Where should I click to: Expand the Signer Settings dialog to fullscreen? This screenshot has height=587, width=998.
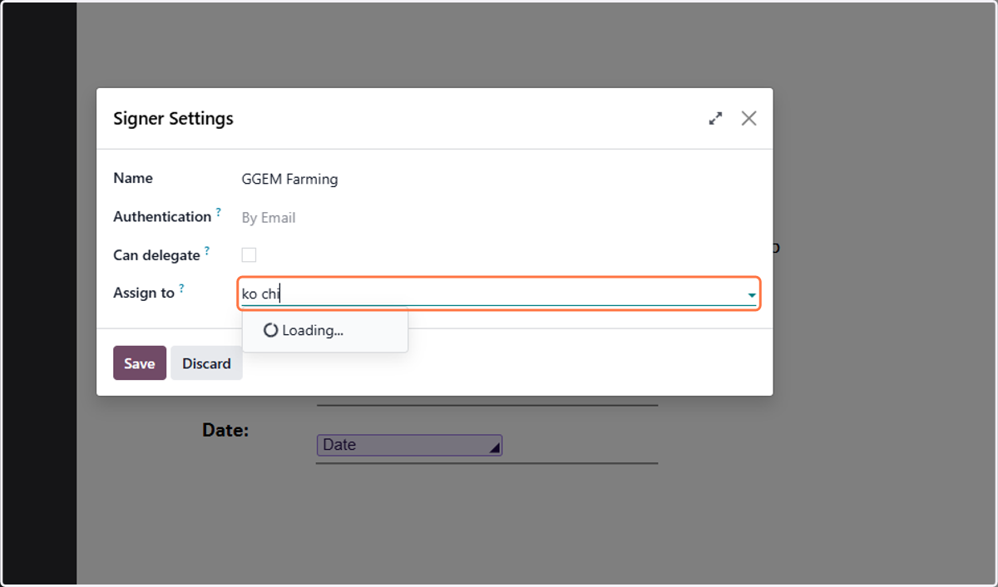click(x=715, y=119)
